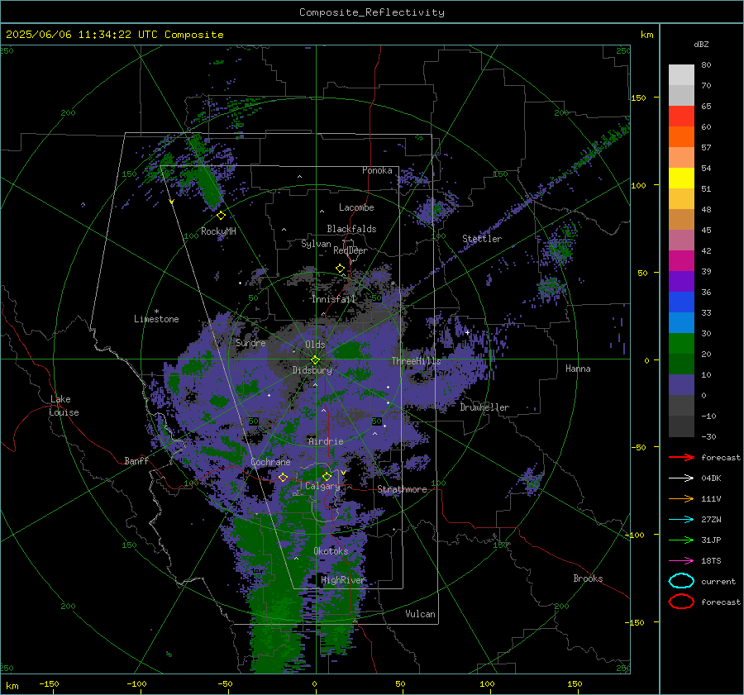Click the Sylvan label on map

click(x=316, y=244)
